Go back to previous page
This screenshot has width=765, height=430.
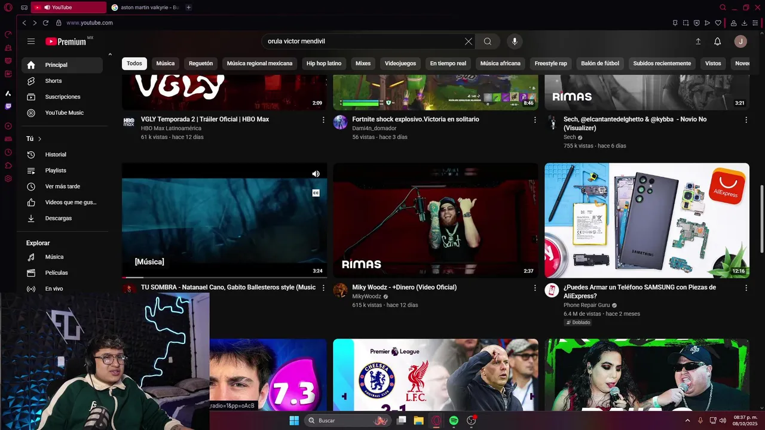[24, 23]
